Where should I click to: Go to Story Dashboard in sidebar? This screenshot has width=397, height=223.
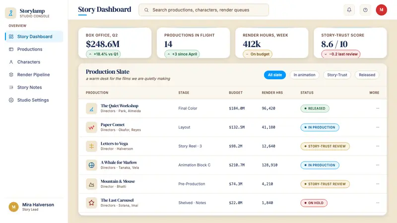(x=34, y=36)
